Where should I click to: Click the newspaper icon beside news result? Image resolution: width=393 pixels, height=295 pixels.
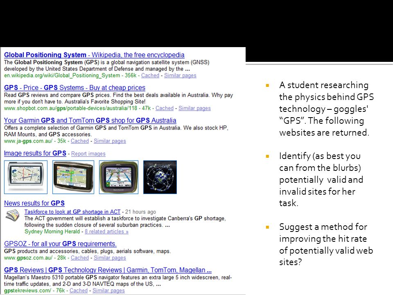click(x=13, y=216)
